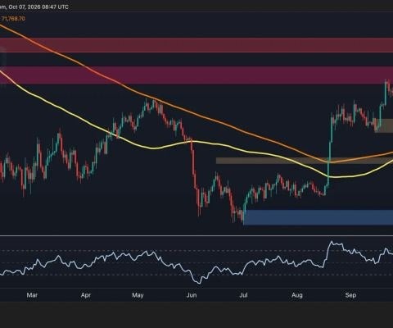Click the orange "71,768.70" indicator value
Viewport: 393px width, 328px height.
coord(13,19)
